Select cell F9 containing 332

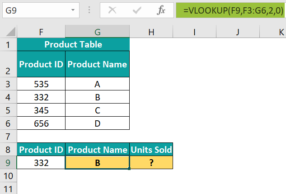(x=41, y=163)
